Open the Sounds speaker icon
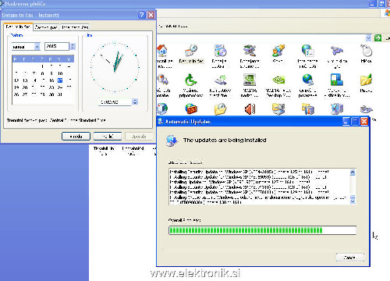Screen dimensions: 390x281 click(x=250, y=108)
